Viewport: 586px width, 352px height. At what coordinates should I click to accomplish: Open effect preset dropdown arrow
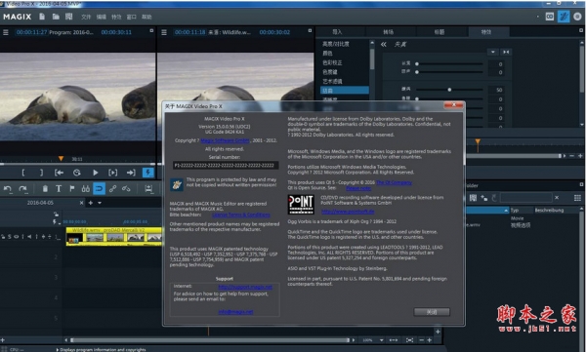(493, 52)
